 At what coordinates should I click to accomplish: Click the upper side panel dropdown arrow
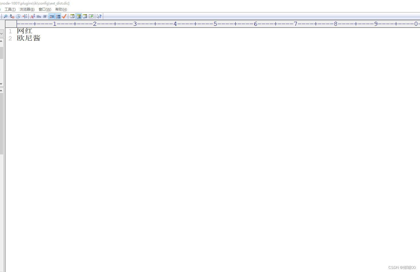[1, 34]
